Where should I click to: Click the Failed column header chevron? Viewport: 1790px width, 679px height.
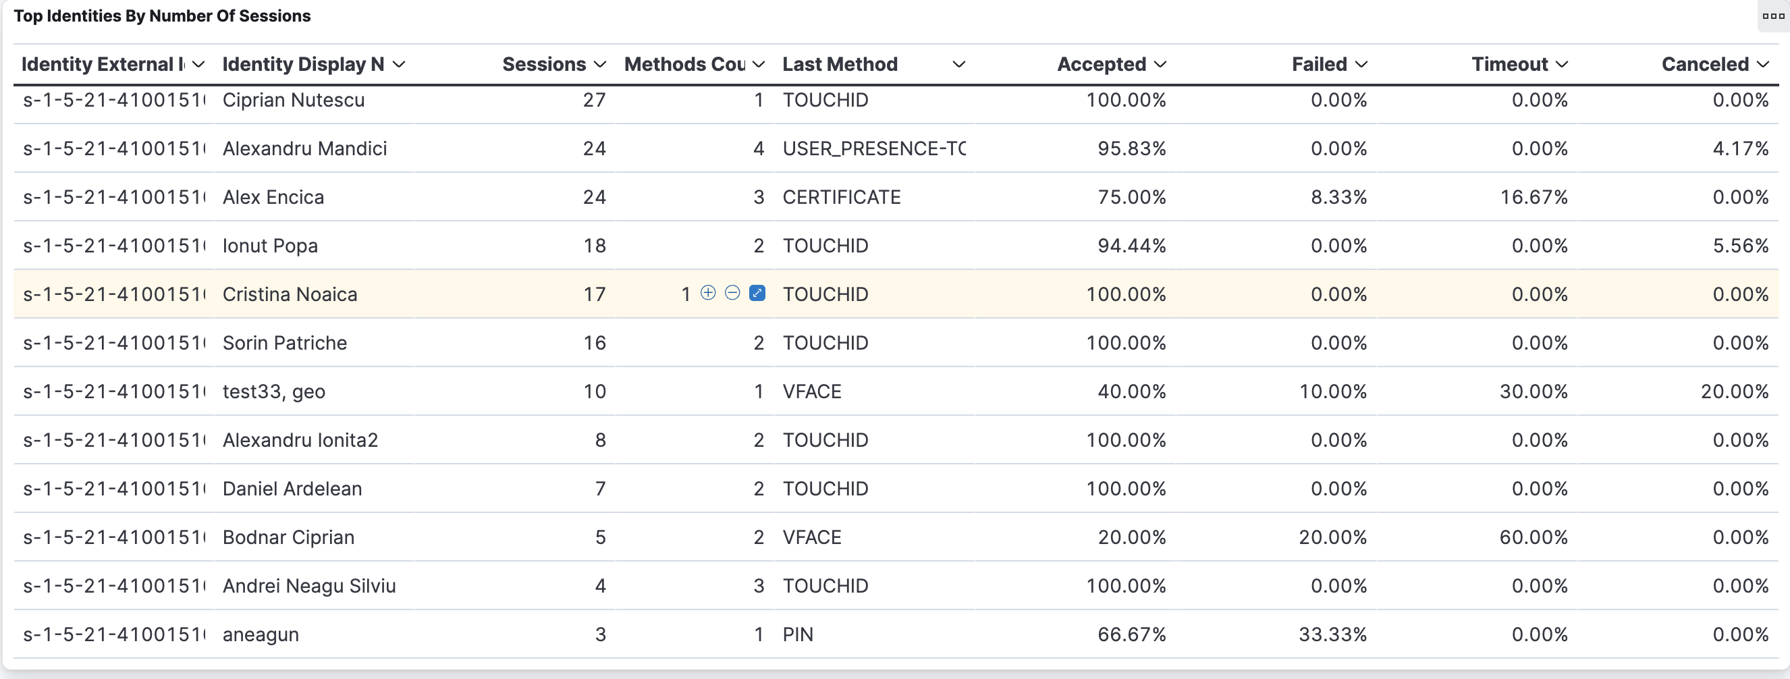tap(1361, 65)
